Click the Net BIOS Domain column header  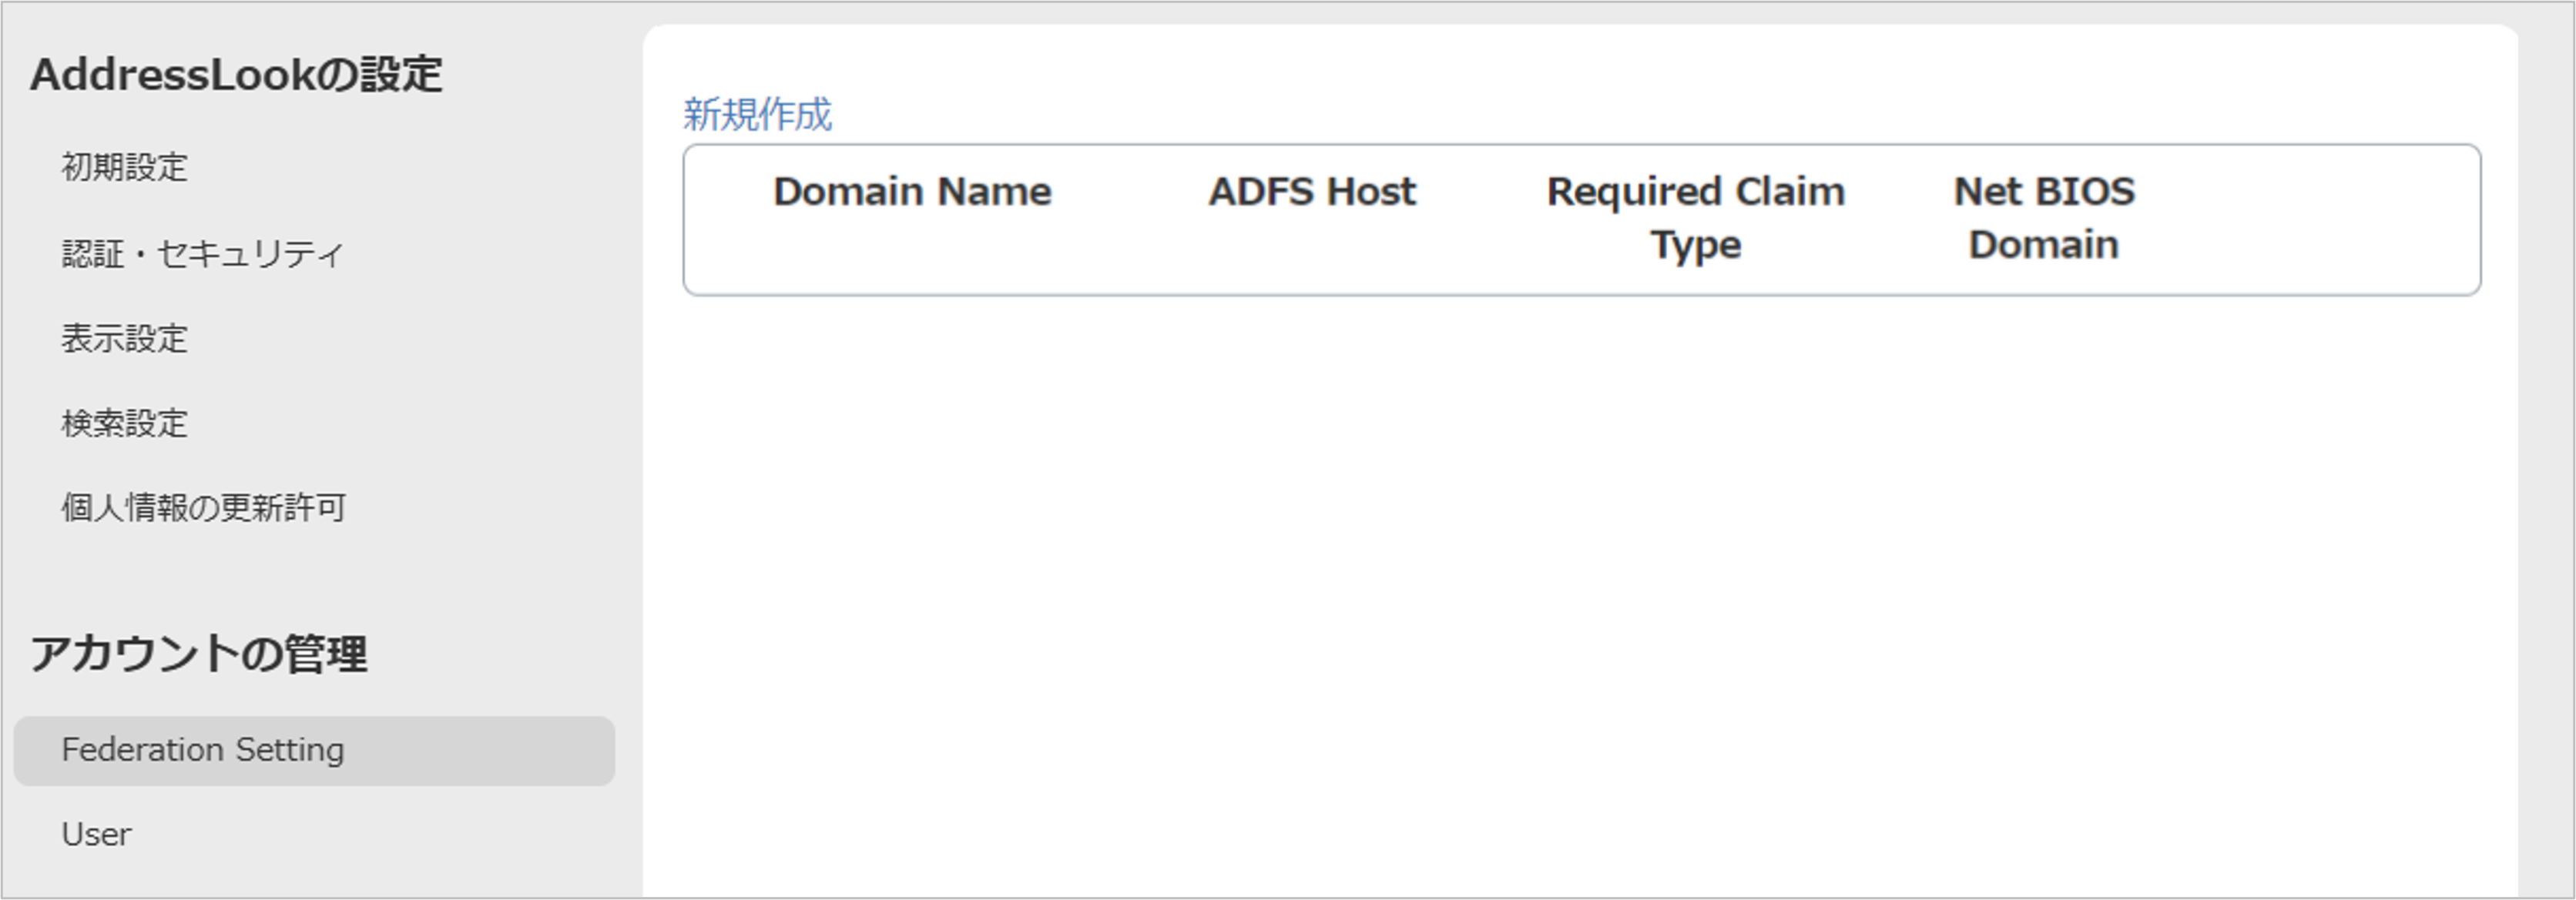[2044, 218]
